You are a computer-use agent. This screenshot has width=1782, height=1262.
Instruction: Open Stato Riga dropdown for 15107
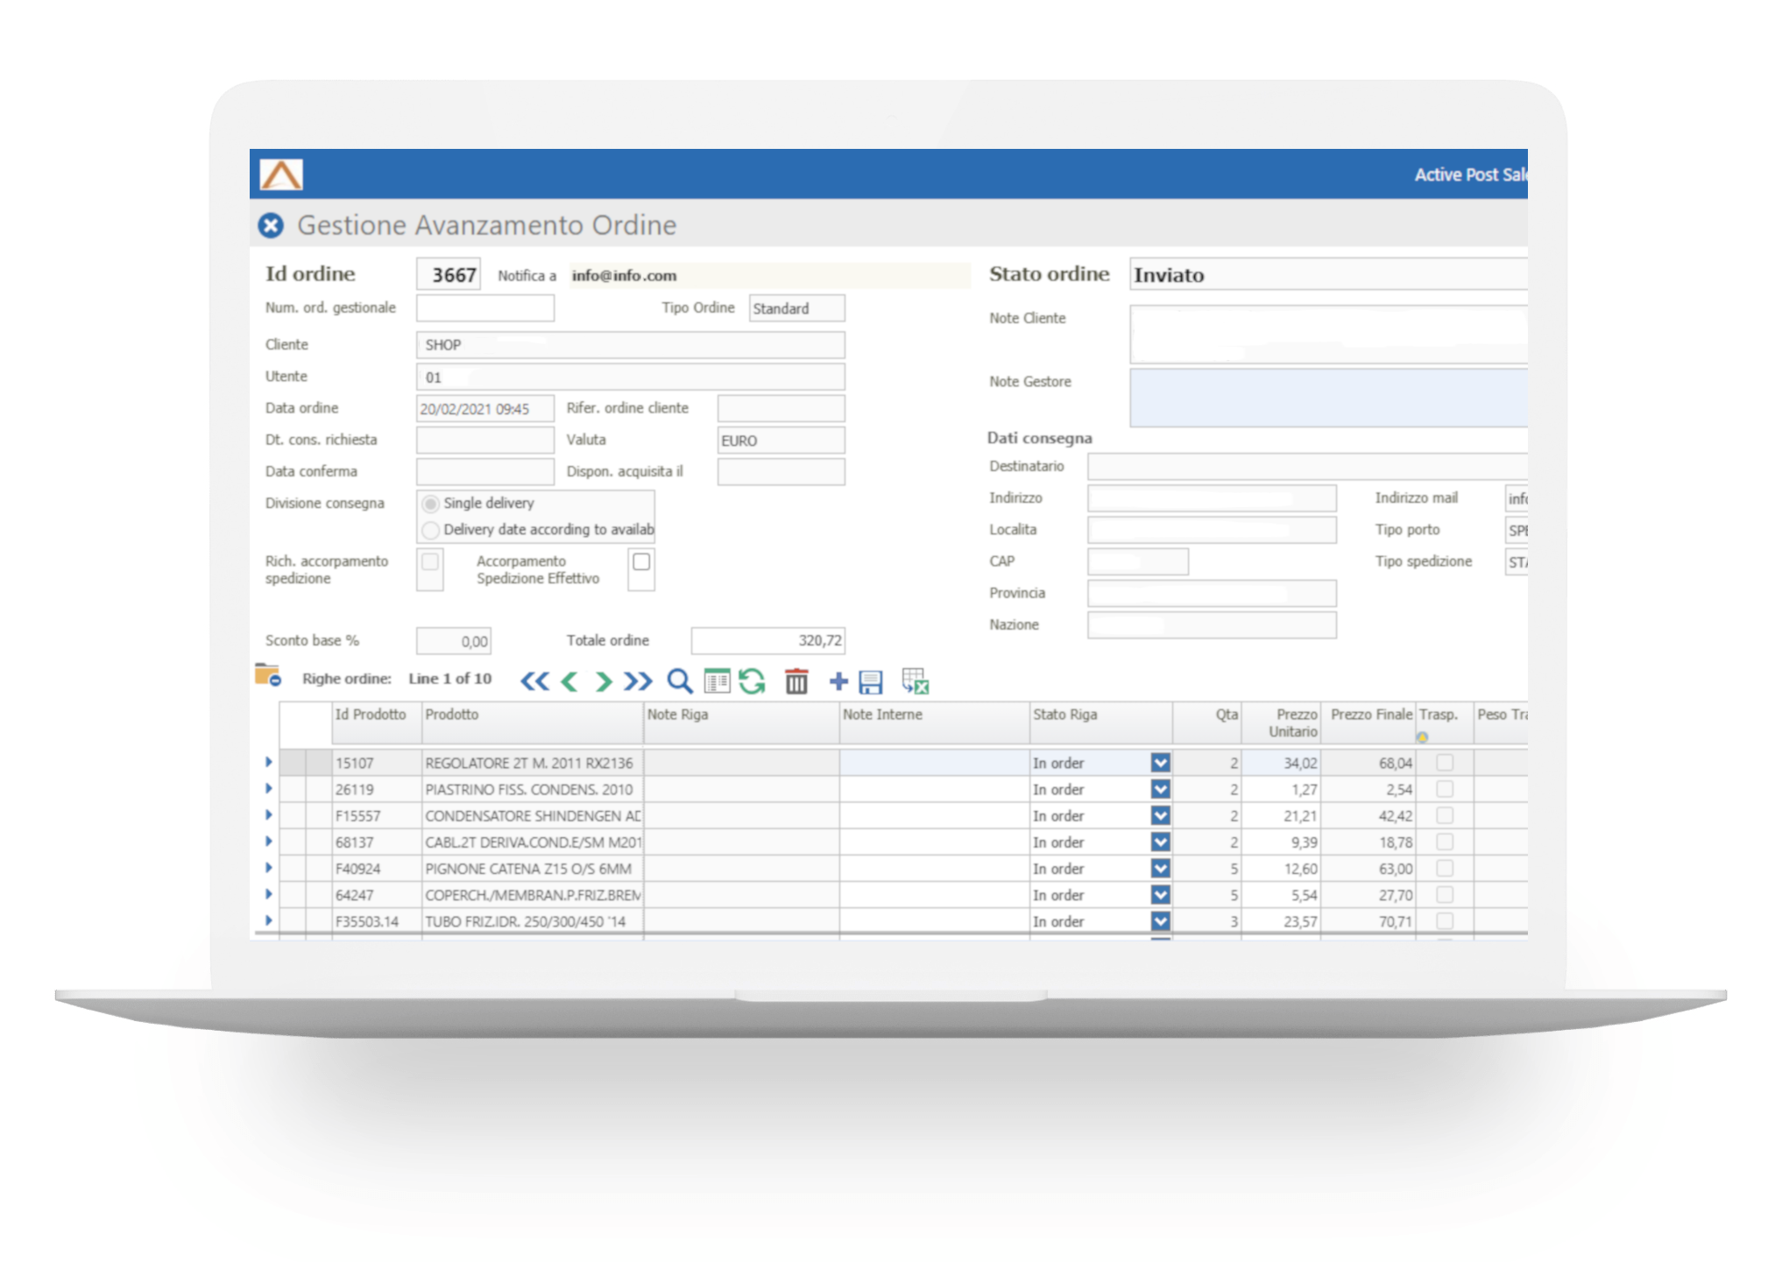point(1161,763)
